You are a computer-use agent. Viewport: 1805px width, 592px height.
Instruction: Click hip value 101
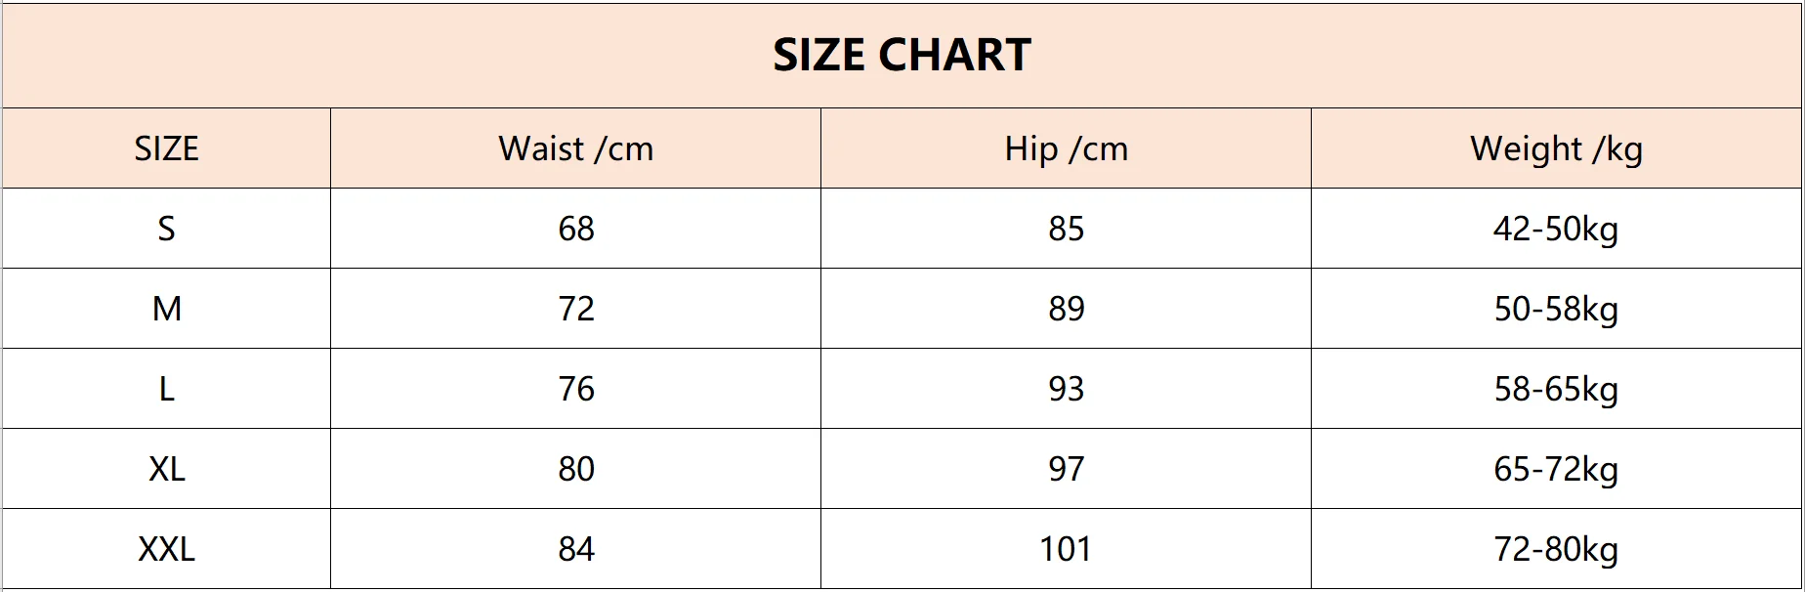(x=1066, y=549)
